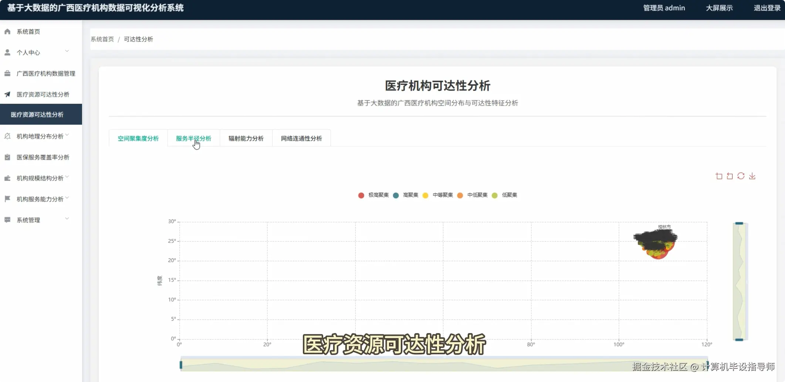The image size is (785, 382).
Task: Expand the 机构服务能力分析 chevron
Action: tap(67, 198)
